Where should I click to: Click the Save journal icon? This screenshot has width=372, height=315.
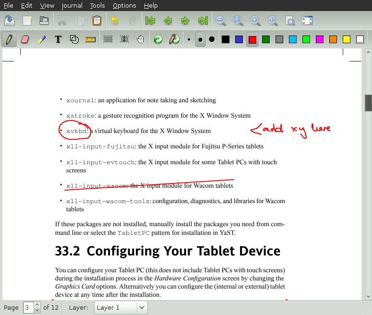10,21
